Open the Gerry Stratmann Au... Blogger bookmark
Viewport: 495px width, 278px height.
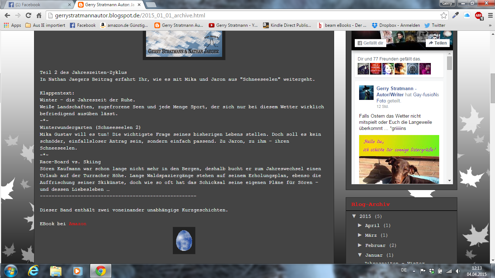[179, 25]
